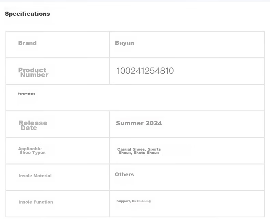Click the word Cushioning in Insole Function
Image resolution: width=270 pixels, height=223 pixels.
pos(141,201)
